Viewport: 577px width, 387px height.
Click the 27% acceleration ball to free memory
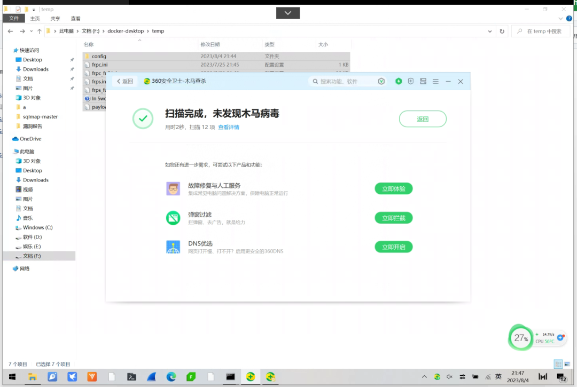tap(520, 337)
